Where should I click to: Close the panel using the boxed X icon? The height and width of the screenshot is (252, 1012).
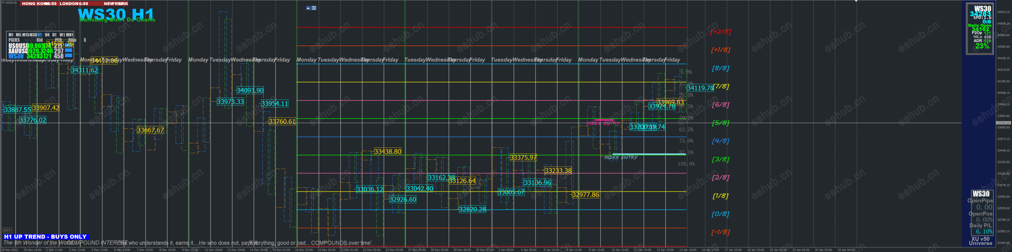(314, 8)
